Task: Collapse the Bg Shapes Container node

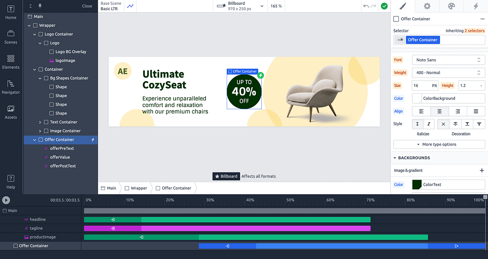Action: pyautogui.click(x=40, y=78)
